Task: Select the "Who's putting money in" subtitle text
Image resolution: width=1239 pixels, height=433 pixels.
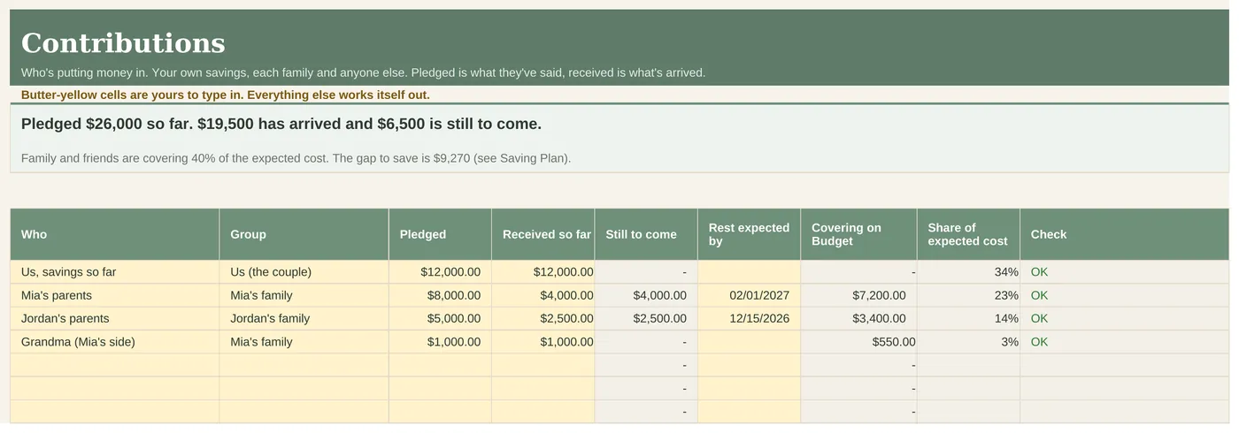Action: click(x=363, y=72)
